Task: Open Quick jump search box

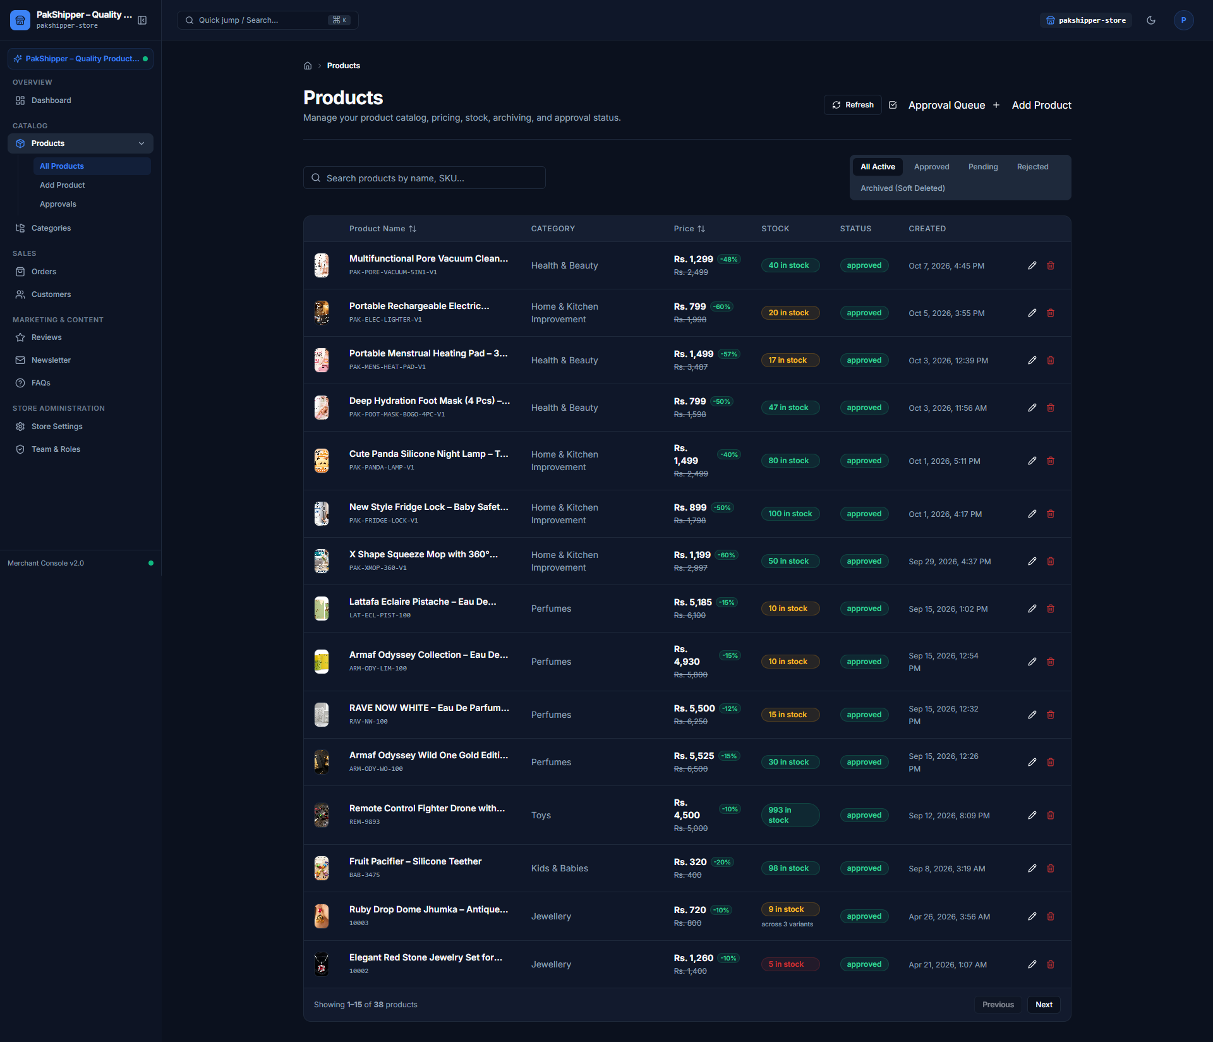Action: (268, 20)
